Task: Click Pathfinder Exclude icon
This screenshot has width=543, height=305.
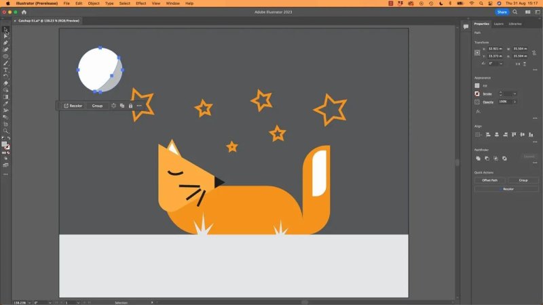Action: pos(504,159)
